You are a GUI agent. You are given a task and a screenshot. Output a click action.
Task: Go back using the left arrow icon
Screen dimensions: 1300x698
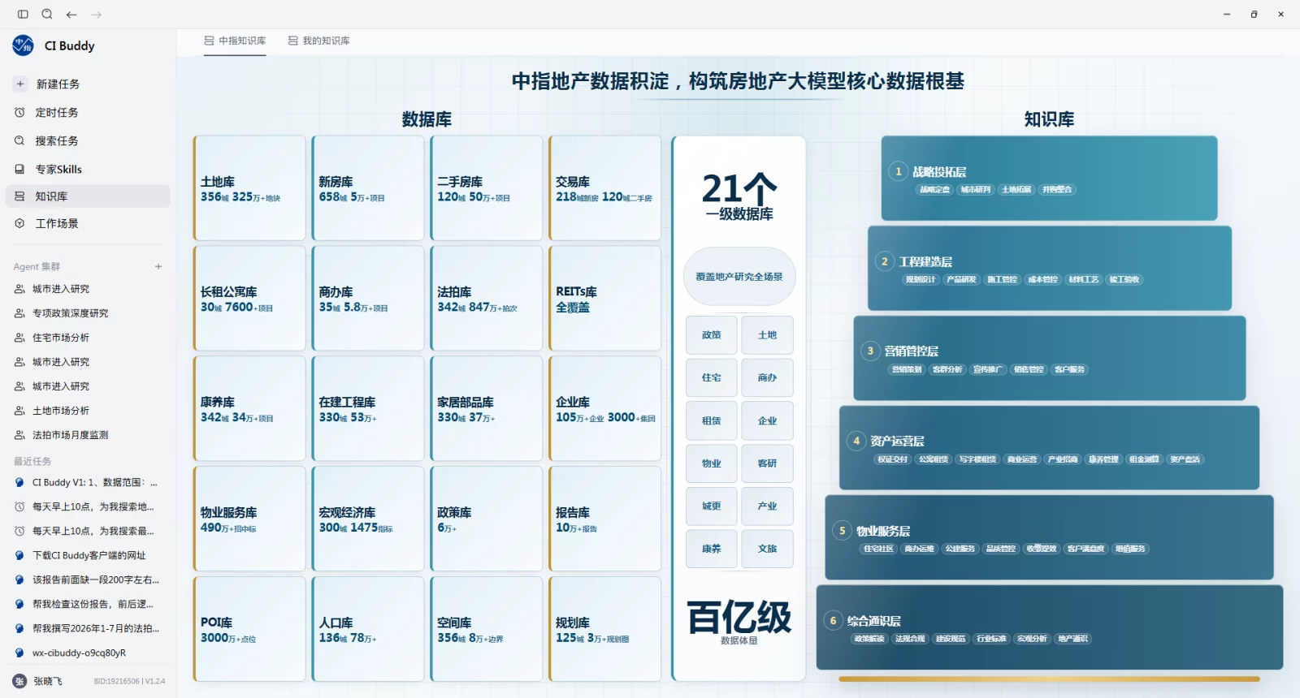click(71, 15)
